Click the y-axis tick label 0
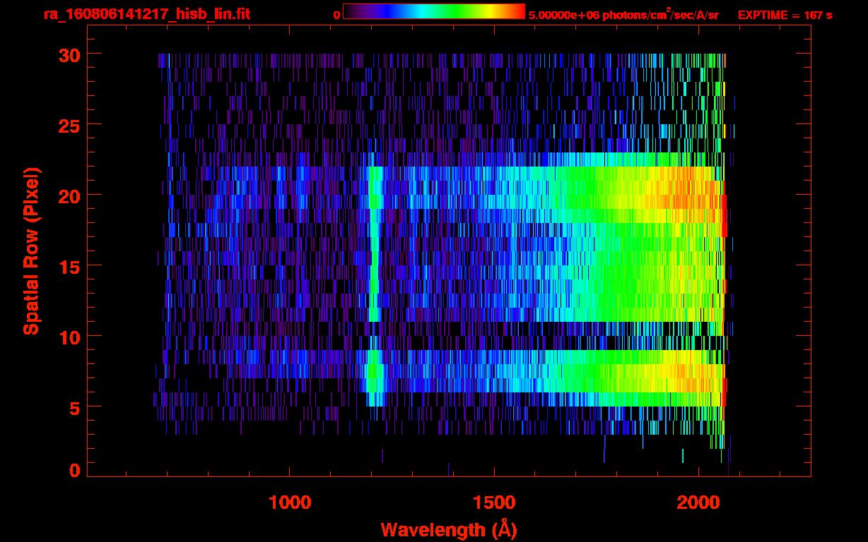The image size is (868, 542). [x=74, y=471]
